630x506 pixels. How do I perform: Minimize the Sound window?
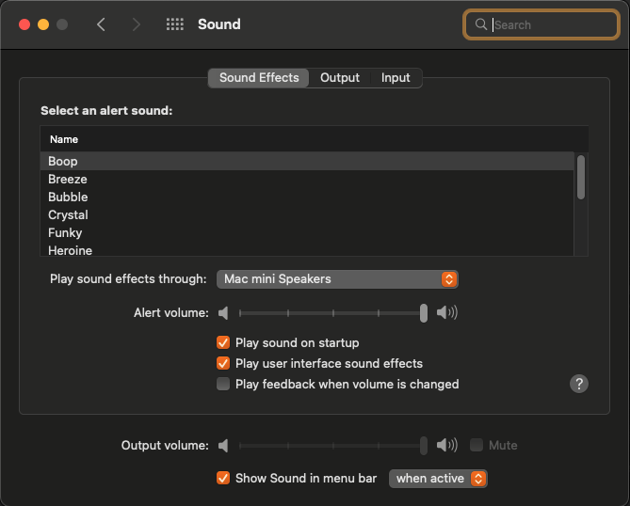coord(43,24)
